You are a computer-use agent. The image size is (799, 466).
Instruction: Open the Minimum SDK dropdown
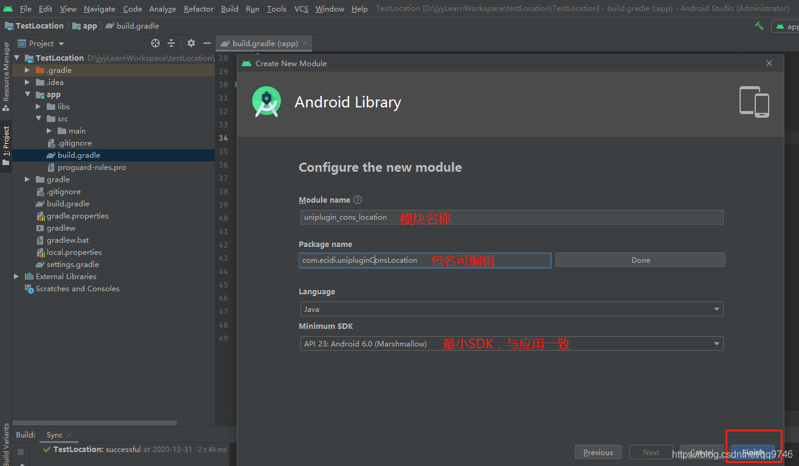pyautogui.click(x=511, y=343)
